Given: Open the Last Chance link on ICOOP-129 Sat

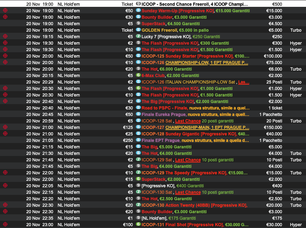Looking at the screenshot, I should click(188, 160).
